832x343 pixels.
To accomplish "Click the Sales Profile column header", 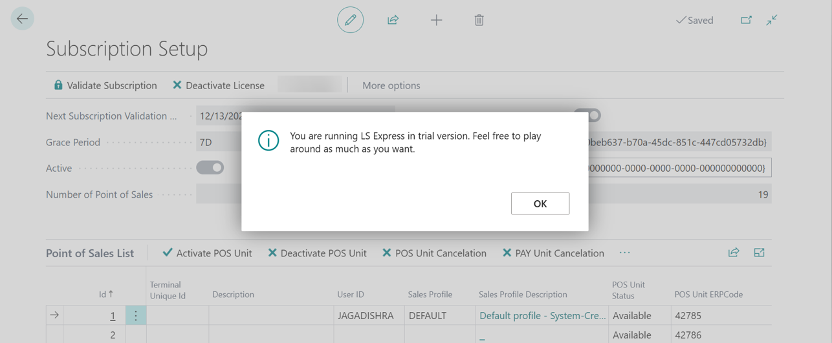I will tap(430, 295).
